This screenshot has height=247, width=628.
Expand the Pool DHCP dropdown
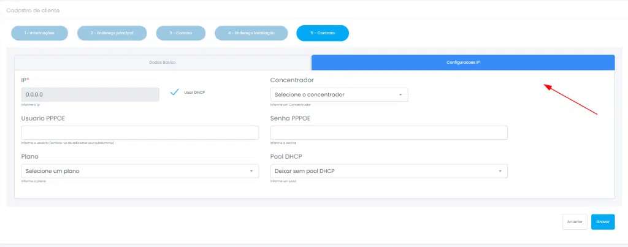[x=389, y=171]
